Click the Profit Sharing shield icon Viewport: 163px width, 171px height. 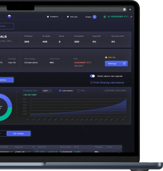pyautogui.click(x=91, y=83)
